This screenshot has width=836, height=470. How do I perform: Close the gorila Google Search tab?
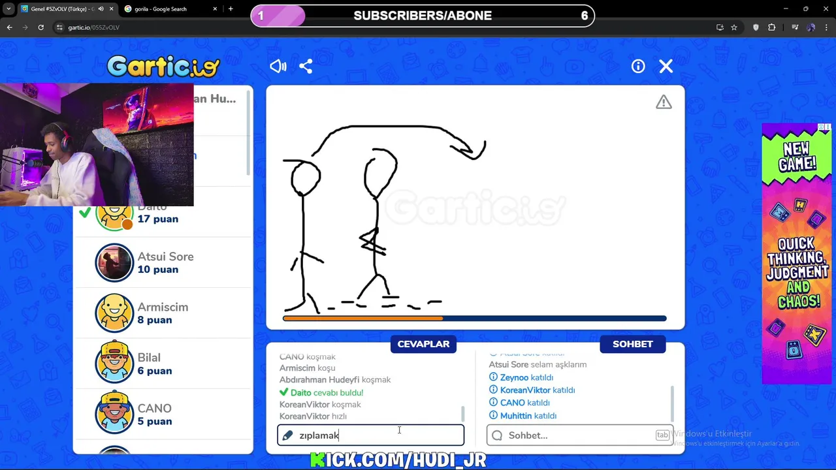215,9
